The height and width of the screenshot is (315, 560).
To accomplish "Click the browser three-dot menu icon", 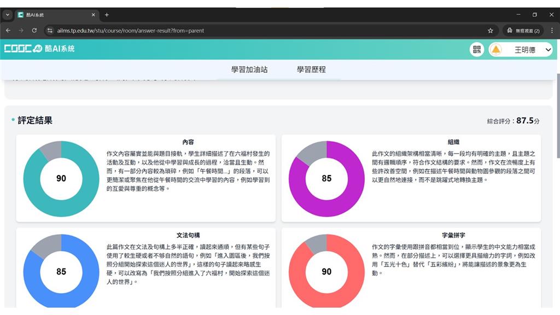I will [553, 31].
